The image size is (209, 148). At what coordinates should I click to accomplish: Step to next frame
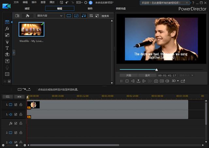click(144, 81)
